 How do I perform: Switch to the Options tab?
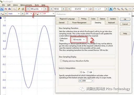coord(102,19)
